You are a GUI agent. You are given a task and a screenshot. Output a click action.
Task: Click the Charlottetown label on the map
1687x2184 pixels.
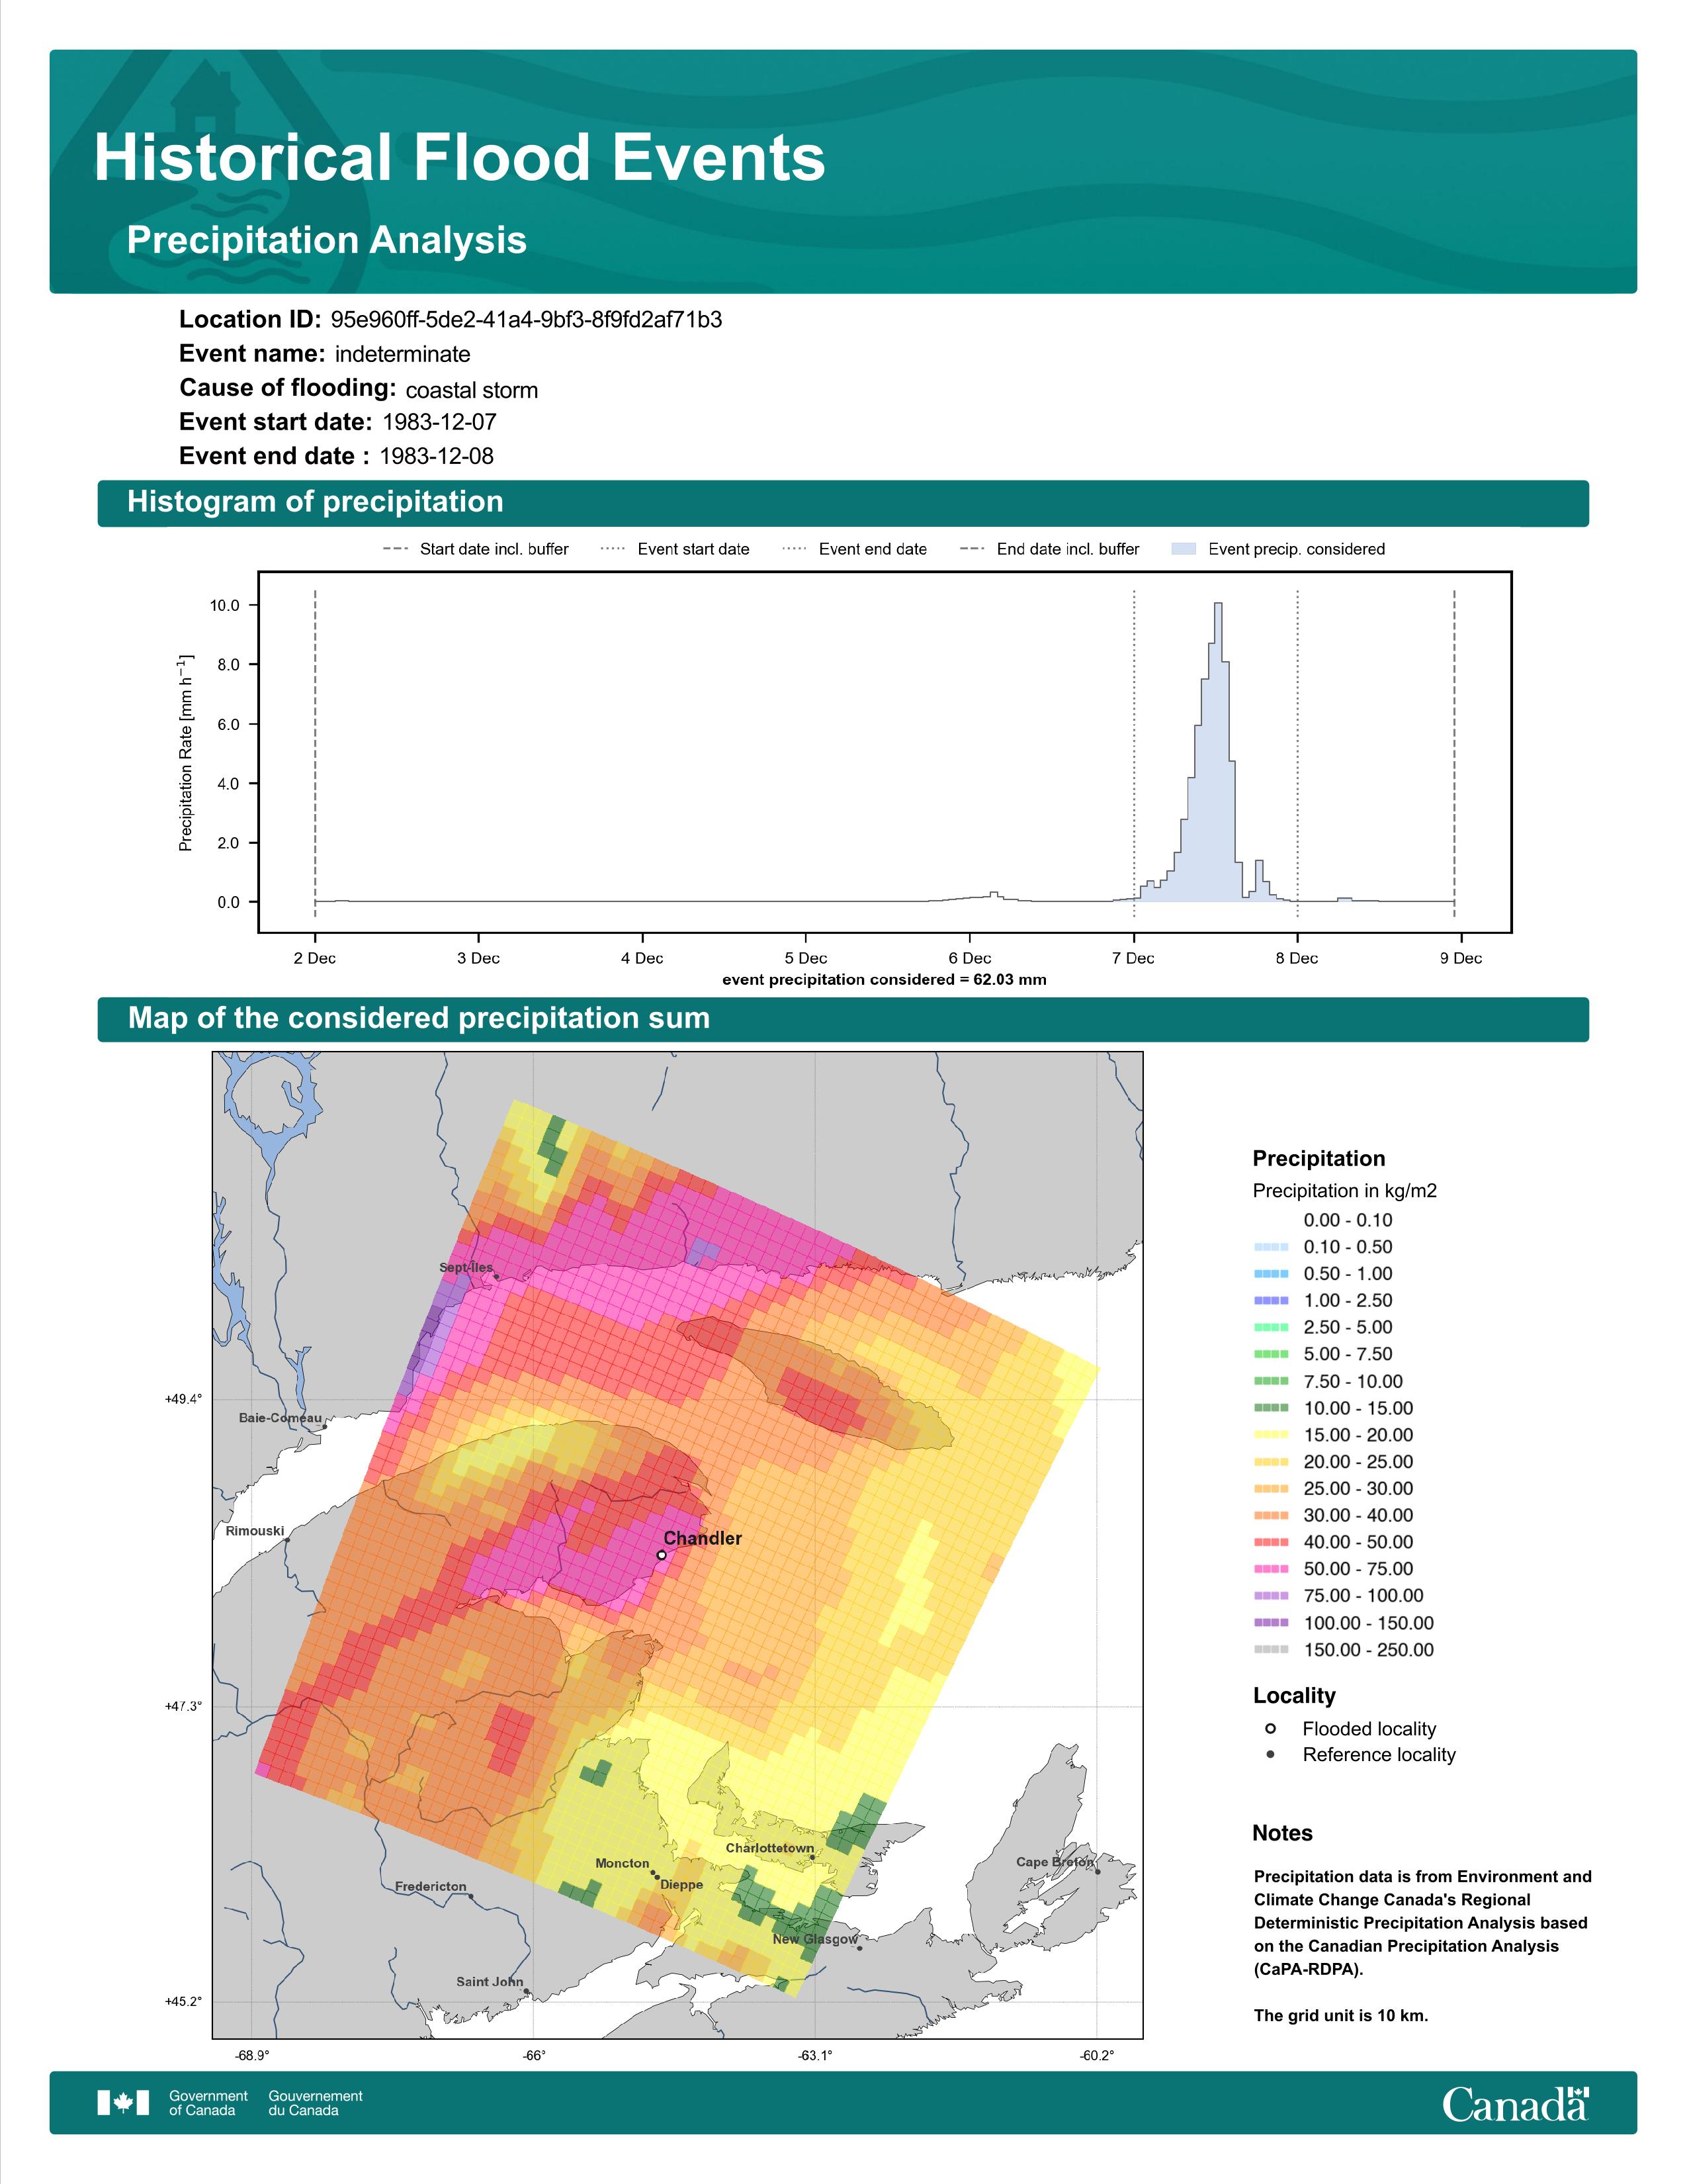pos(769,1848)
